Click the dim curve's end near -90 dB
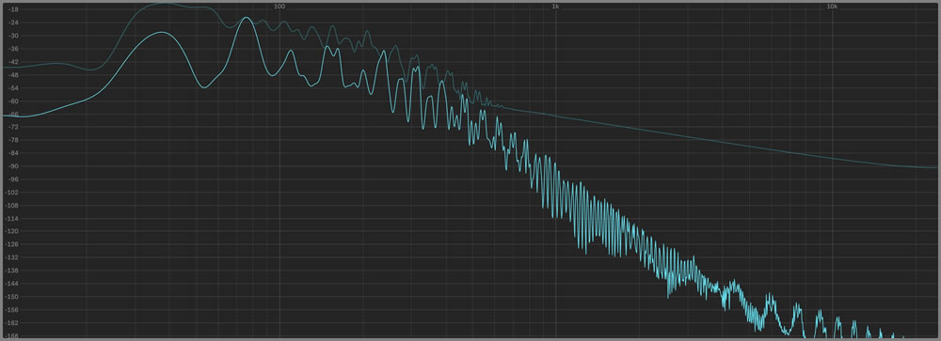This screenshot has height=341, width=941. tap(935, 167)
